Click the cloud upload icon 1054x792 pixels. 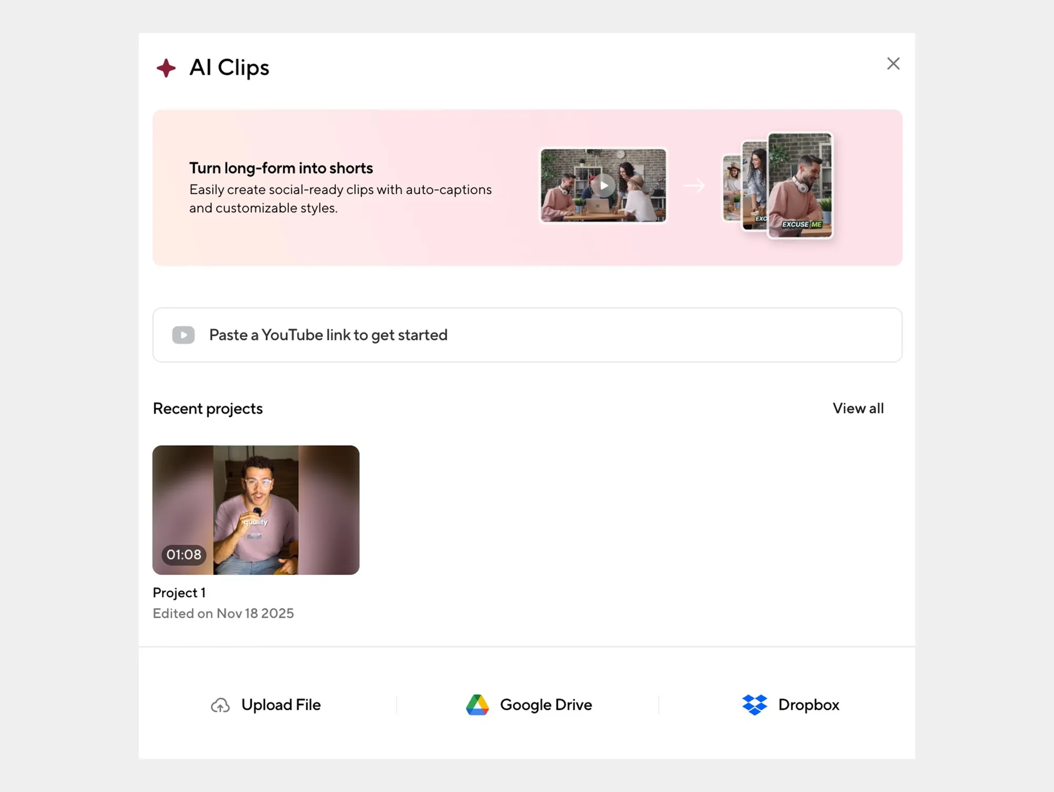pyautogui.click(x=220, y=705)
